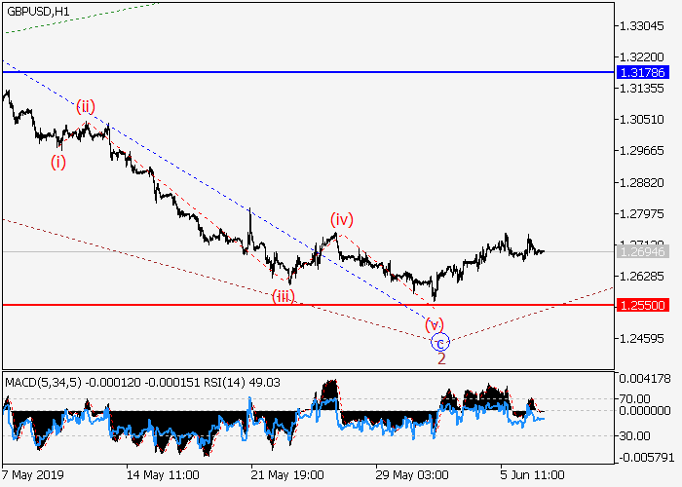Screen dimensions: 682x487
Task: Select the red wave 2 label
Action: tap(441, 359)
